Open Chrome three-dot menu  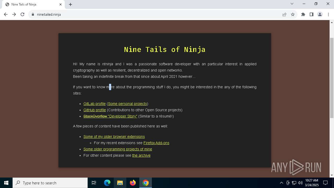328,14
